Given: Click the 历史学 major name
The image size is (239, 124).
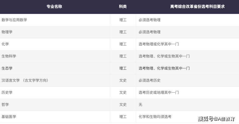Looking at the screenshot, I should (7, 93).
